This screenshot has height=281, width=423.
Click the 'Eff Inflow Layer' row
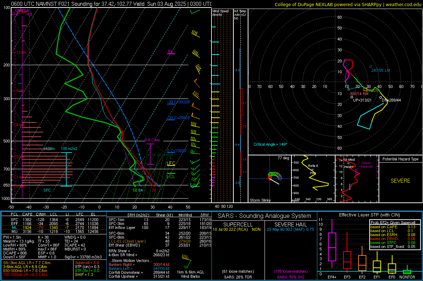[x=160, y=228]
